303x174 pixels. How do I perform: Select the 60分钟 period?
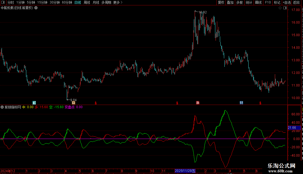[67, 2]
